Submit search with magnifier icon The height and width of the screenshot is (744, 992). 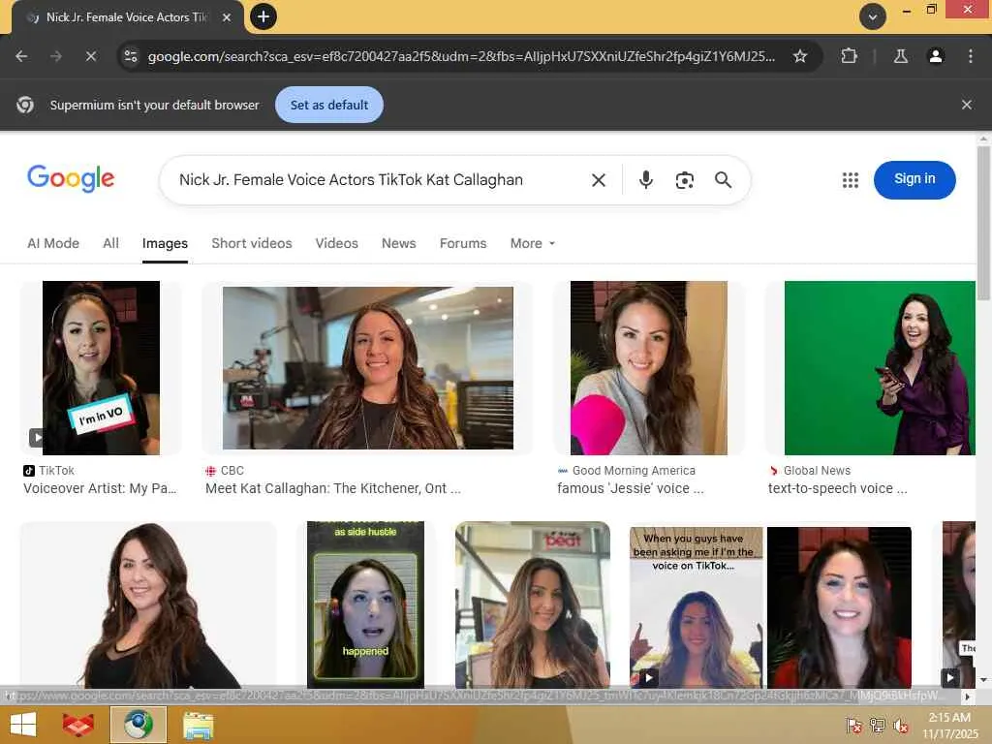723,180
